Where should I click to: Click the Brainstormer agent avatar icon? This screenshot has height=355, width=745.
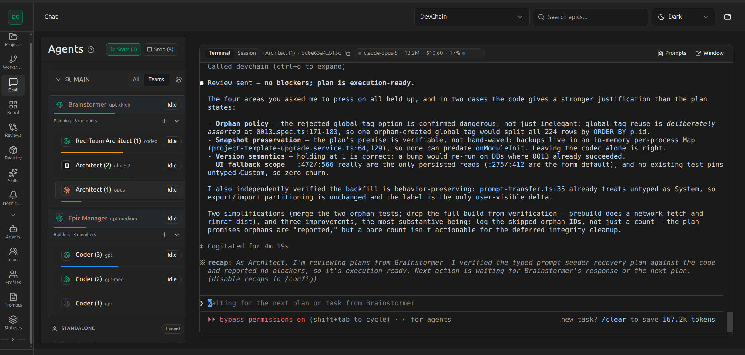(60, 105)
